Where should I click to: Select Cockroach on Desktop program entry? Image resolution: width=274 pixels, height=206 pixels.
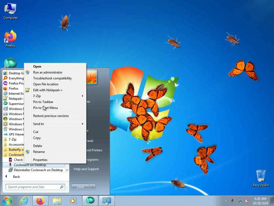pos(33,165)
